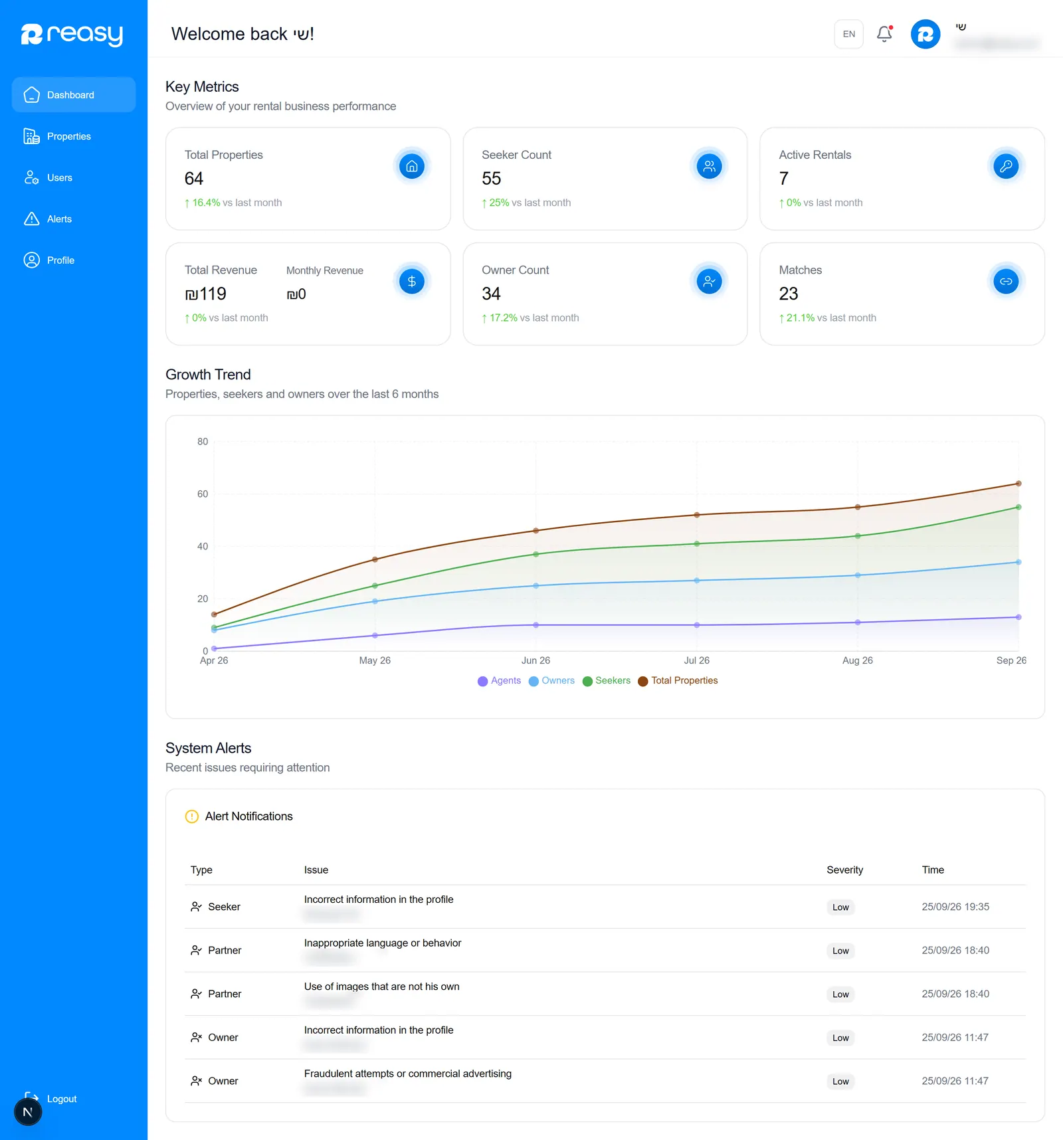Toggle the Seekers legend entry
This screenshot has width=1063, height=1140.
pos(607,681)
